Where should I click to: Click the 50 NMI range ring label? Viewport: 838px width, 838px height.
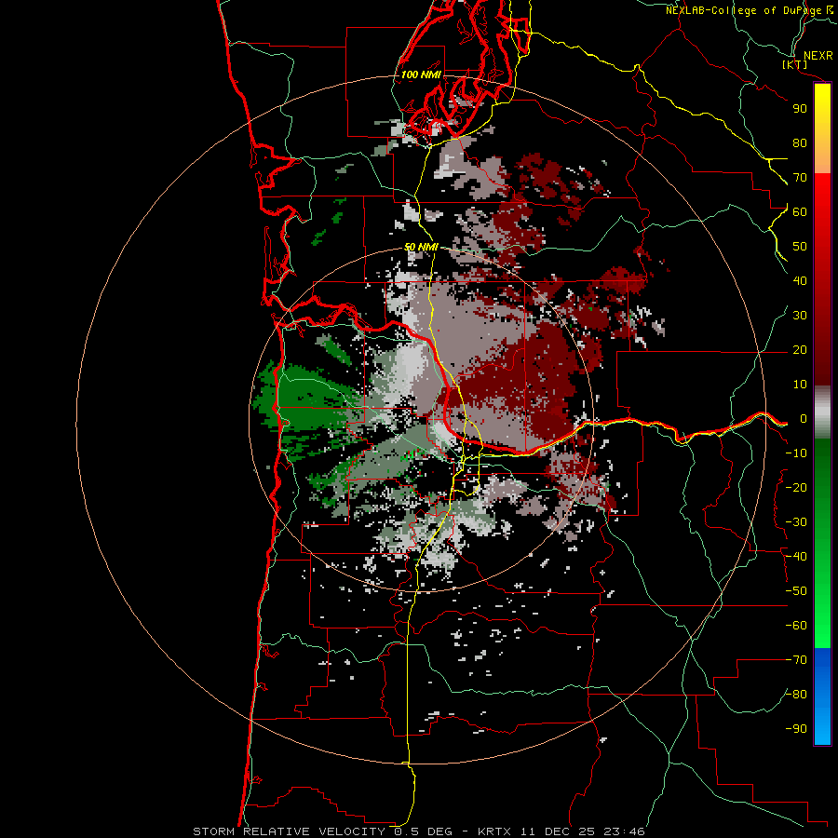421,247
